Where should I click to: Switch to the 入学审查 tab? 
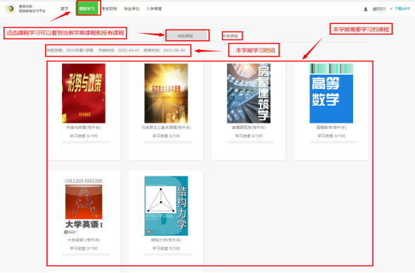pos(154,8)
